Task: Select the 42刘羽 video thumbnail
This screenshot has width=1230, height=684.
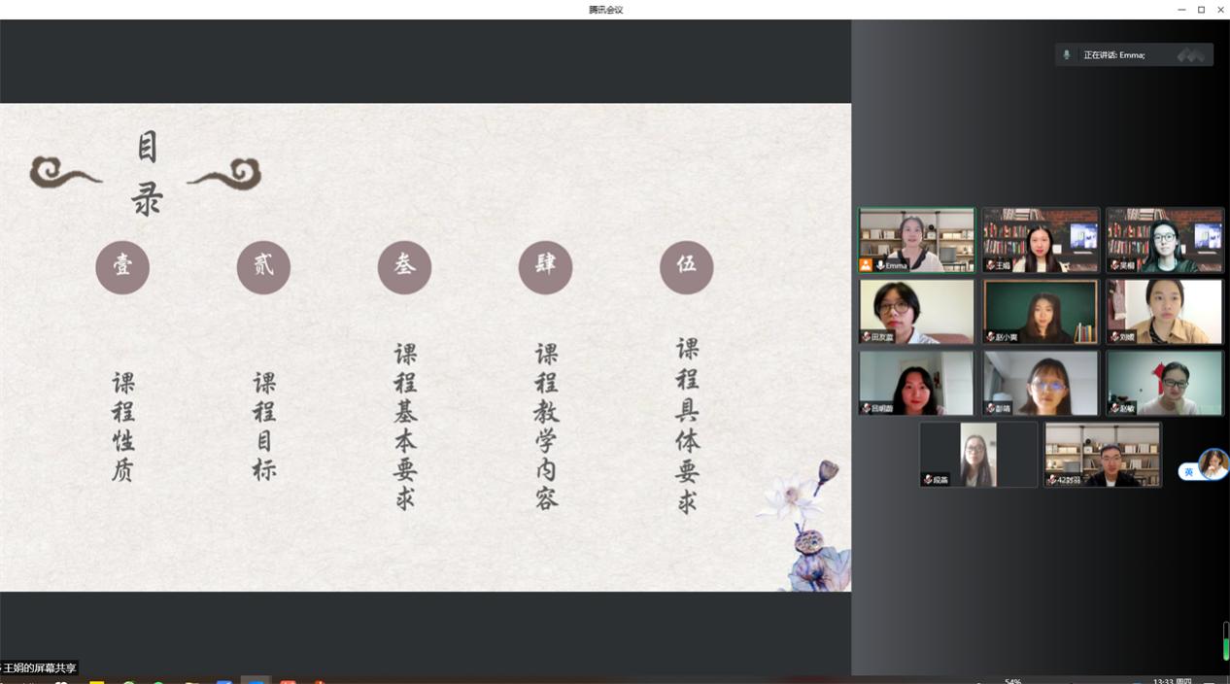Action: 1102,453
